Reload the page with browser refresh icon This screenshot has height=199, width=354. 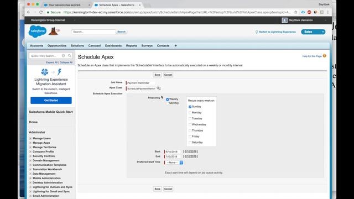(41, 12)
